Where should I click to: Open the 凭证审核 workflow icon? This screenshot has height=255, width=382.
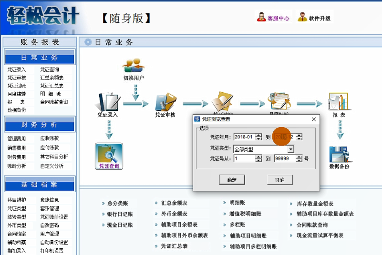[x=165, y=105]
